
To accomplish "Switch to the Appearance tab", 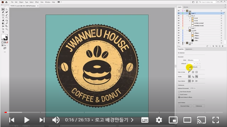I will tap(189, 49).
